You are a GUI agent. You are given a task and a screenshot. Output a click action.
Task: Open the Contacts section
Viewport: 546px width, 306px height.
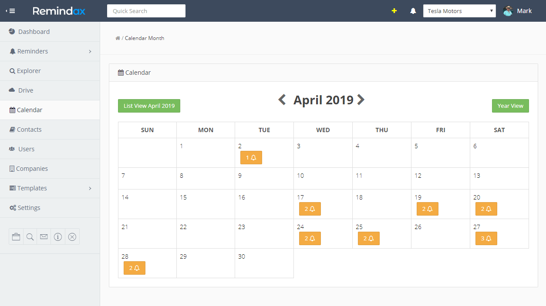pyautogui.click(x=30, y=129)
